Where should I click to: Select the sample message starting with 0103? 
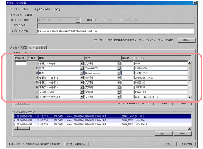tap(103, 124)
